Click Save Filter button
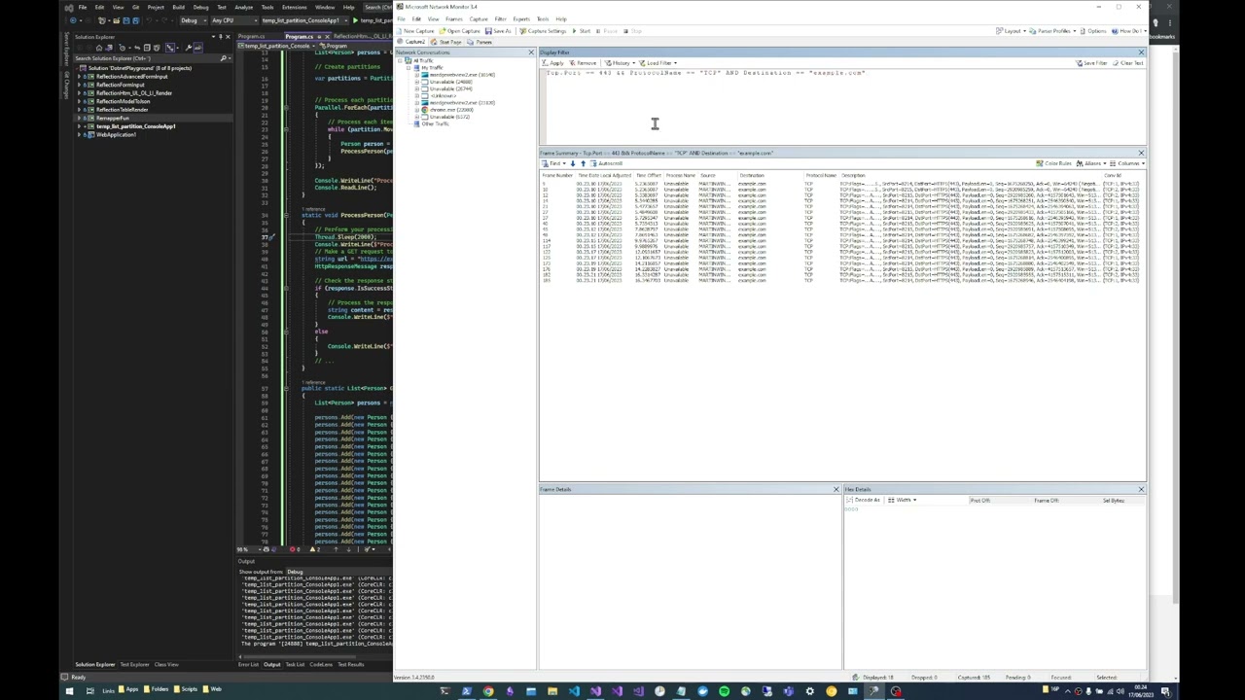Image resolution: width=1245 pixels, height=700 pixels. (x=1091, y=63)
